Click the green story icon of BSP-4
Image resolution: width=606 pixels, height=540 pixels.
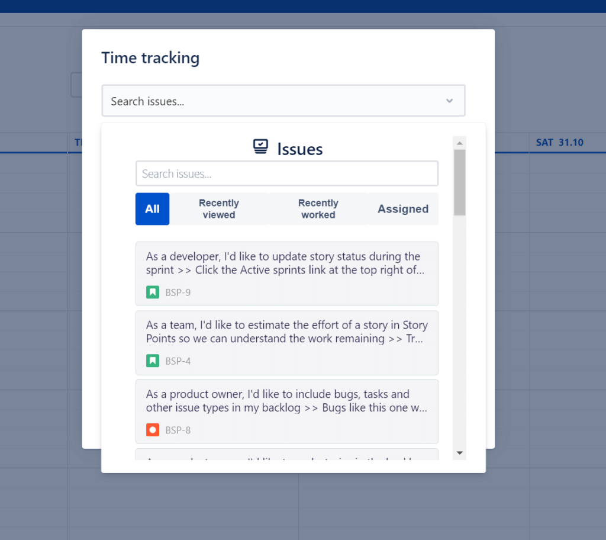(x=153, y=361)
